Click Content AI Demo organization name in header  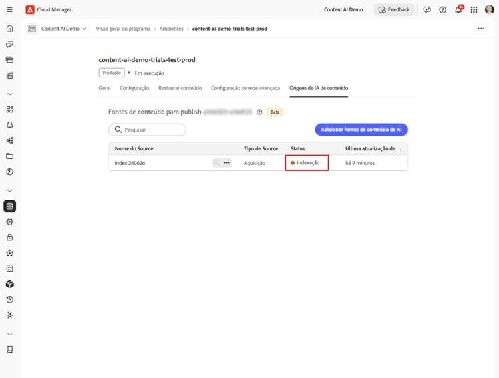pyautogui.click(x=343, y=9)
